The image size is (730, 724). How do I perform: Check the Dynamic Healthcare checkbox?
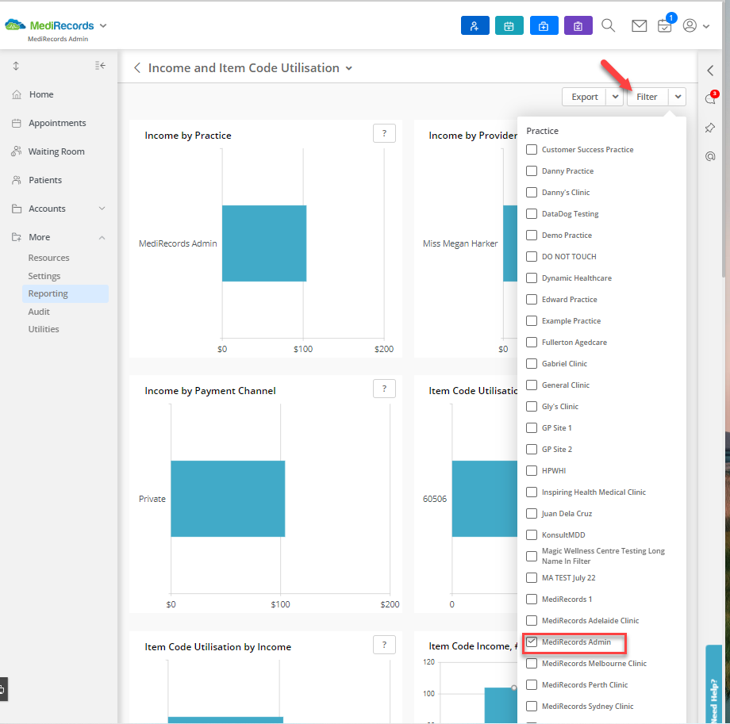coord(531,278)
